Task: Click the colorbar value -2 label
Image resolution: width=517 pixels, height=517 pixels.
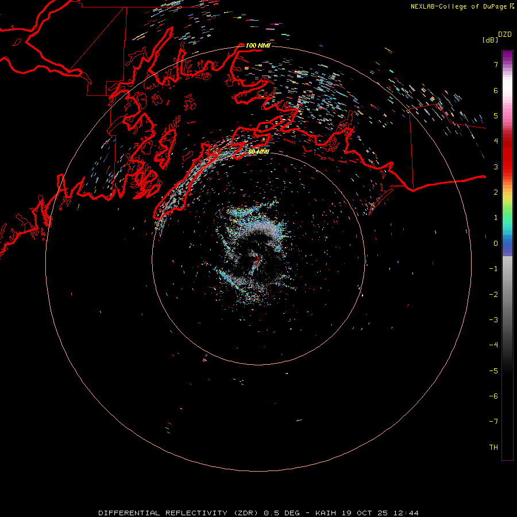Action: 493,295
